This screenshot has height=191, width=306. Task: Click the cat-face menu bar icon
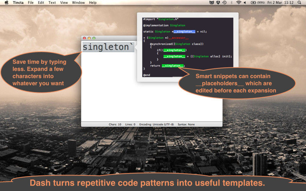pyautogui.click(x=212, y=3)
